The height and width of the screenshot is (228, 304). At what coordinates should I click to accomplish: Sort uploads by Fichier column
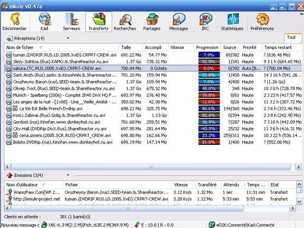click(x=118, y=185)
